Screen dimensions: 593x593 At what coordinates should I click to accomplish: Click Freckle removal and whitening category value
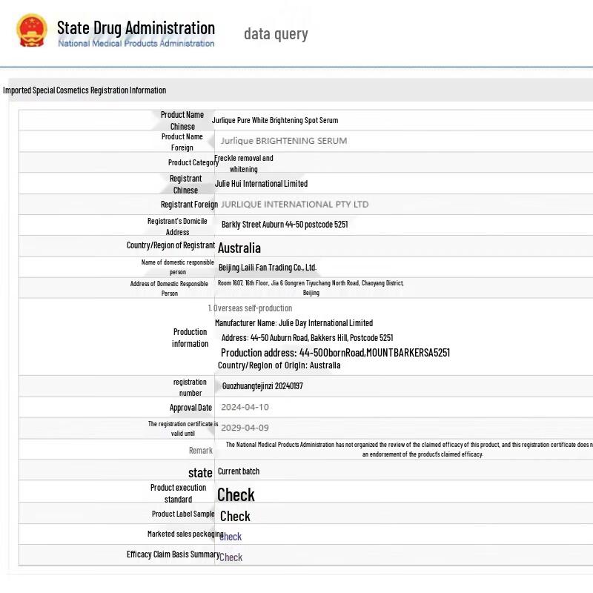(x=244, y=163)
